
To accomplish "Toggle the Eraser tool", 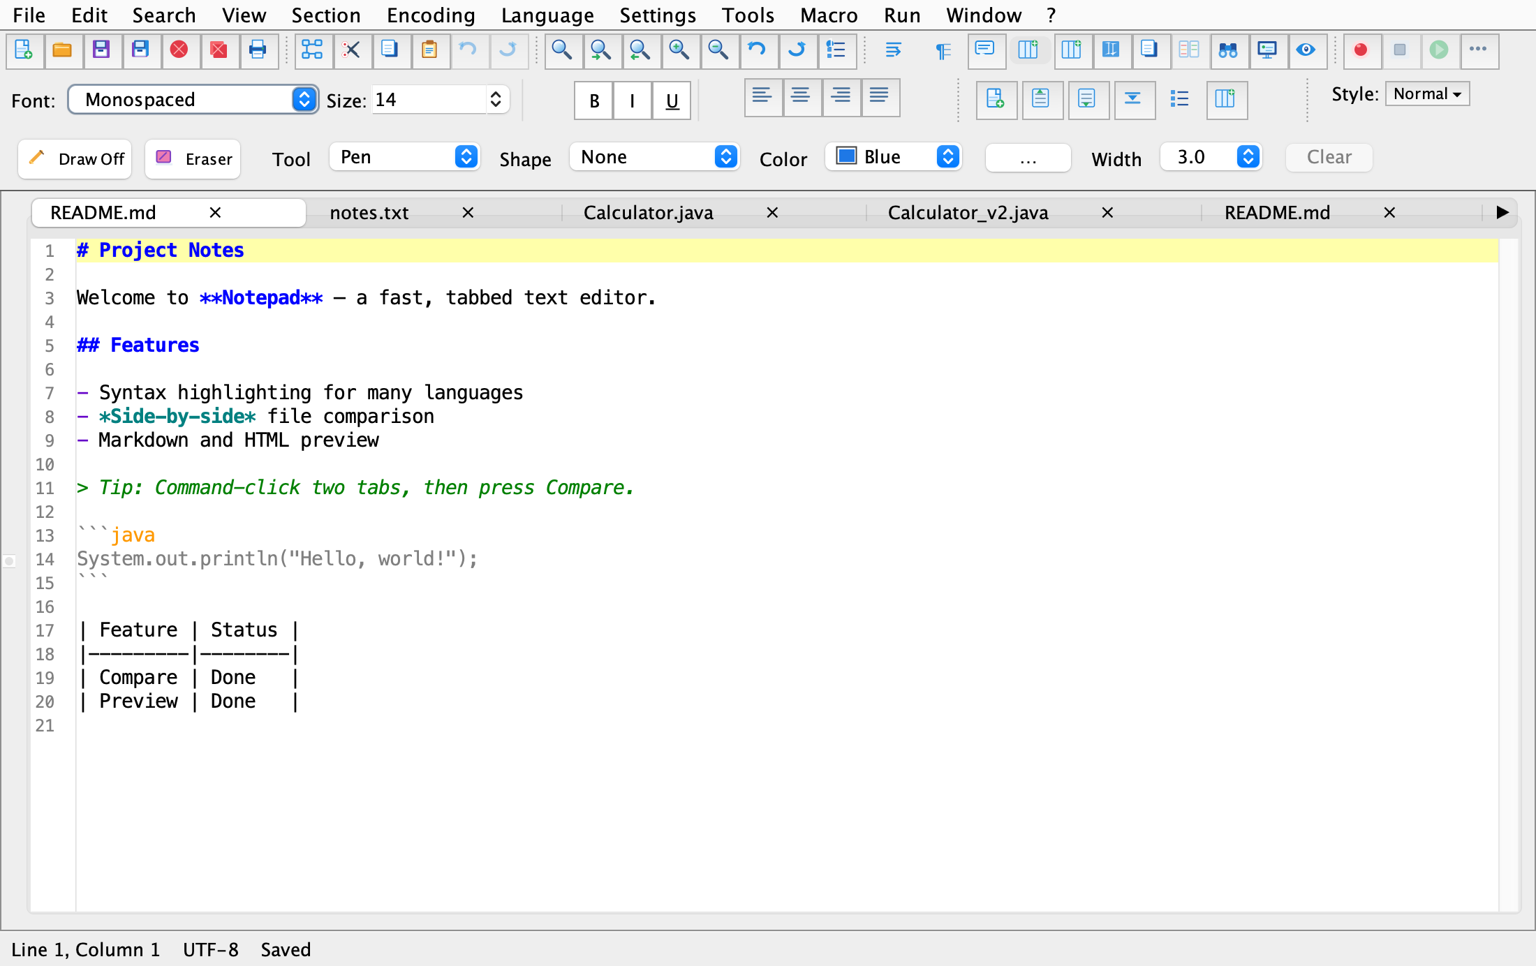I will (193, 159).
